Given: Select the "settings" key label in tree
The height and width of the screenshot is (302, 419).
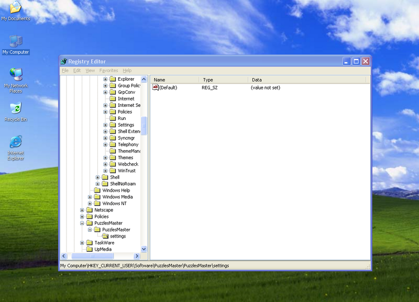Looking at the screenshot, I should 118,236.
